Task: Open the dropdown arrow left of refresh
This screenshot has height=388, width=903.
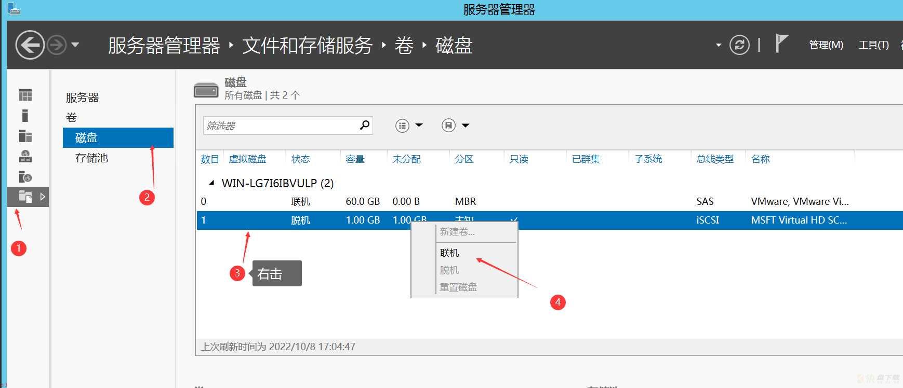Action: (x=719, y=46)
